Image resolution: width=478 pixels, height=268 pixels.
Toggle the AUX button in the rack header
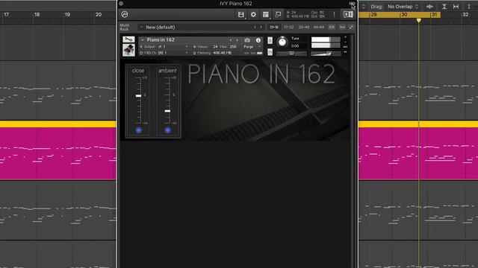(342, 27)
